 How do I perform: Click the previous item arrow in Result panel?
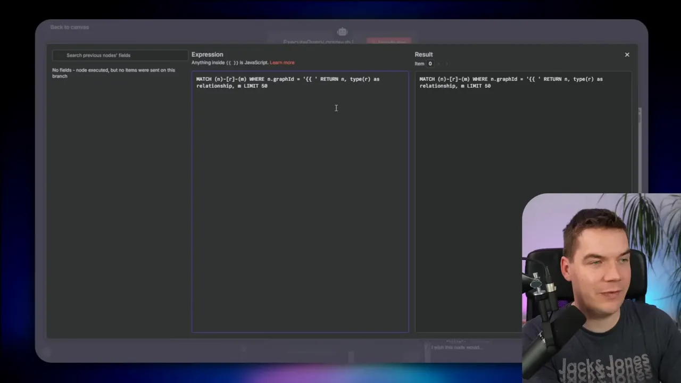(438, 63)
